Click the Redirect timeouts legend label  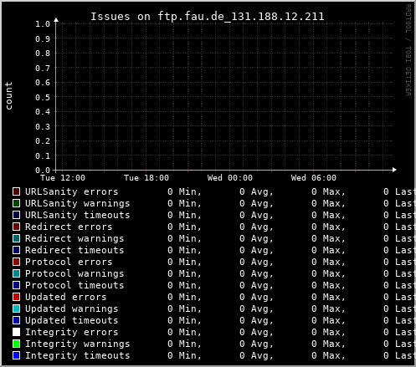pos(74,250)
